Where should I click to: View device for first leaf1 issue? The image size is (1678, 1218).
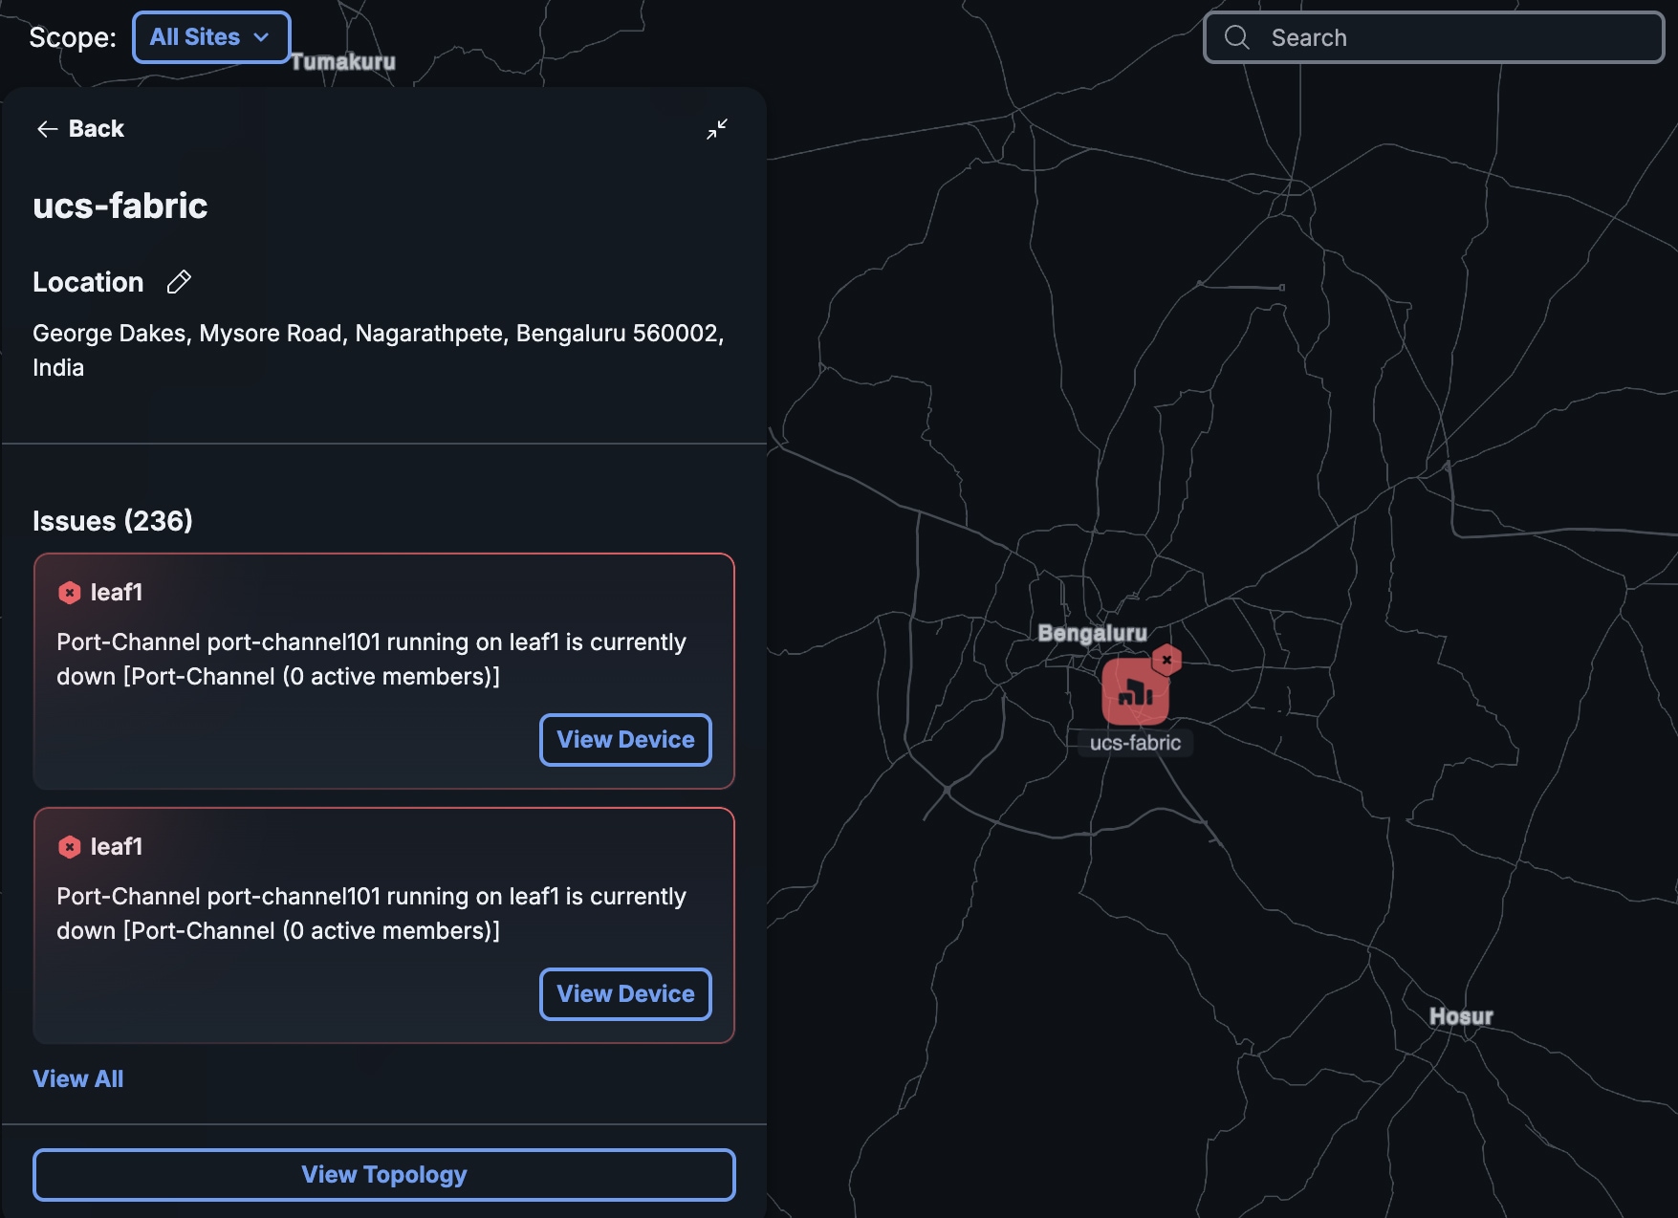(625, 740)
